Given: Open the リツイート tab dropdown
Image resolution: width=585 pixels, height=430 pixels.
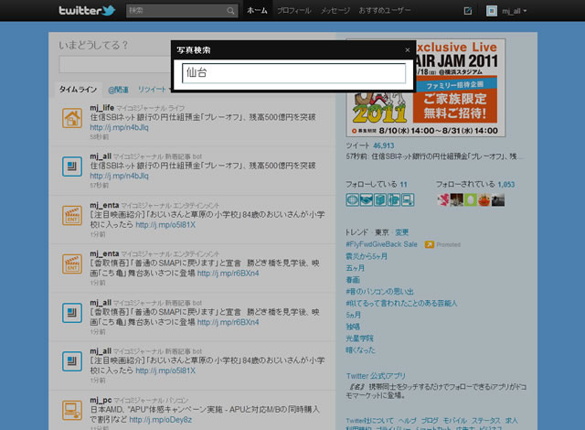Looking at the screenshot, I should point(154,90).
